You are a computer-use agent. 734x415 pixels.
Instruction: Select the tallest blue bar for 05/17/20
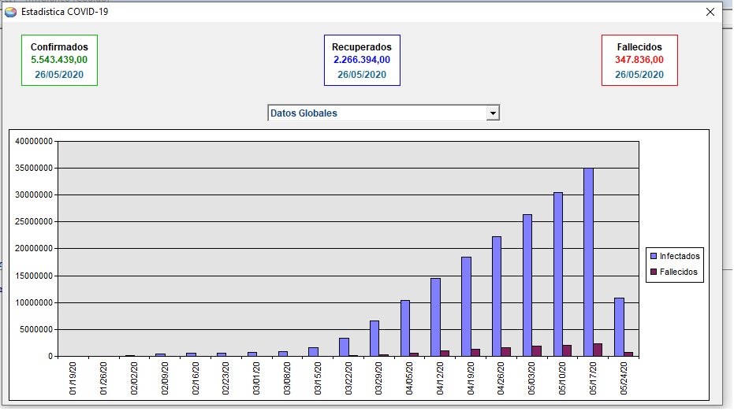pos(588,261)
